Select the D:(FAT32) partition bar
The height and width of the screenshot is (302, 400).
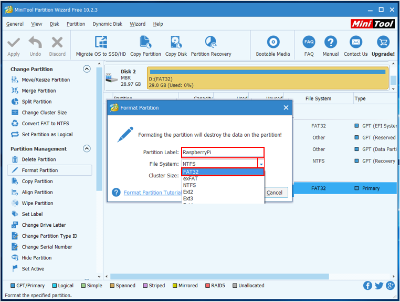(267, 78)
